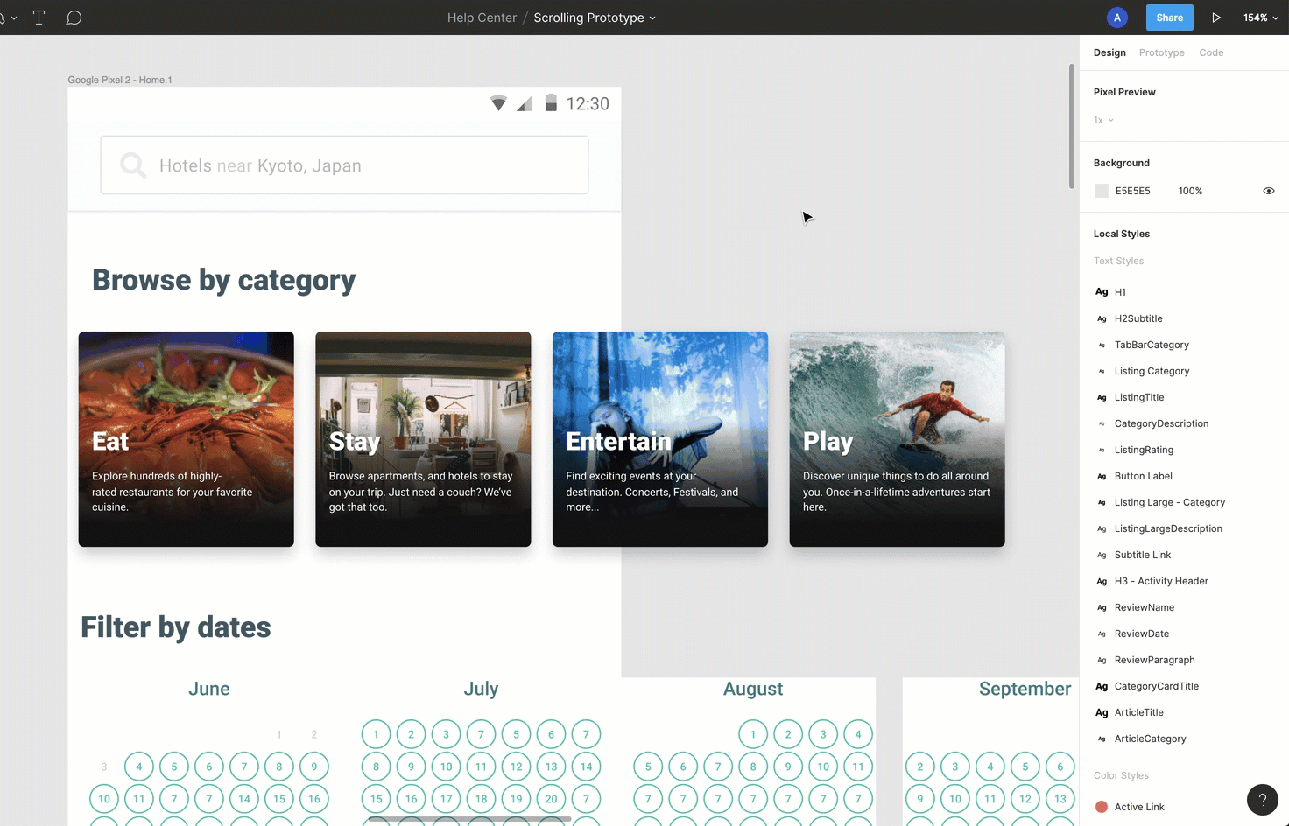Viewport: 1289px width, 826px height.
Task: Select the Text tool
Action: coord(39,17)
